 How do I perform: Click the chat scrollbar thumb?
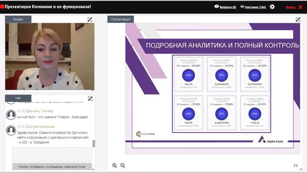click(x=94, y=143)
